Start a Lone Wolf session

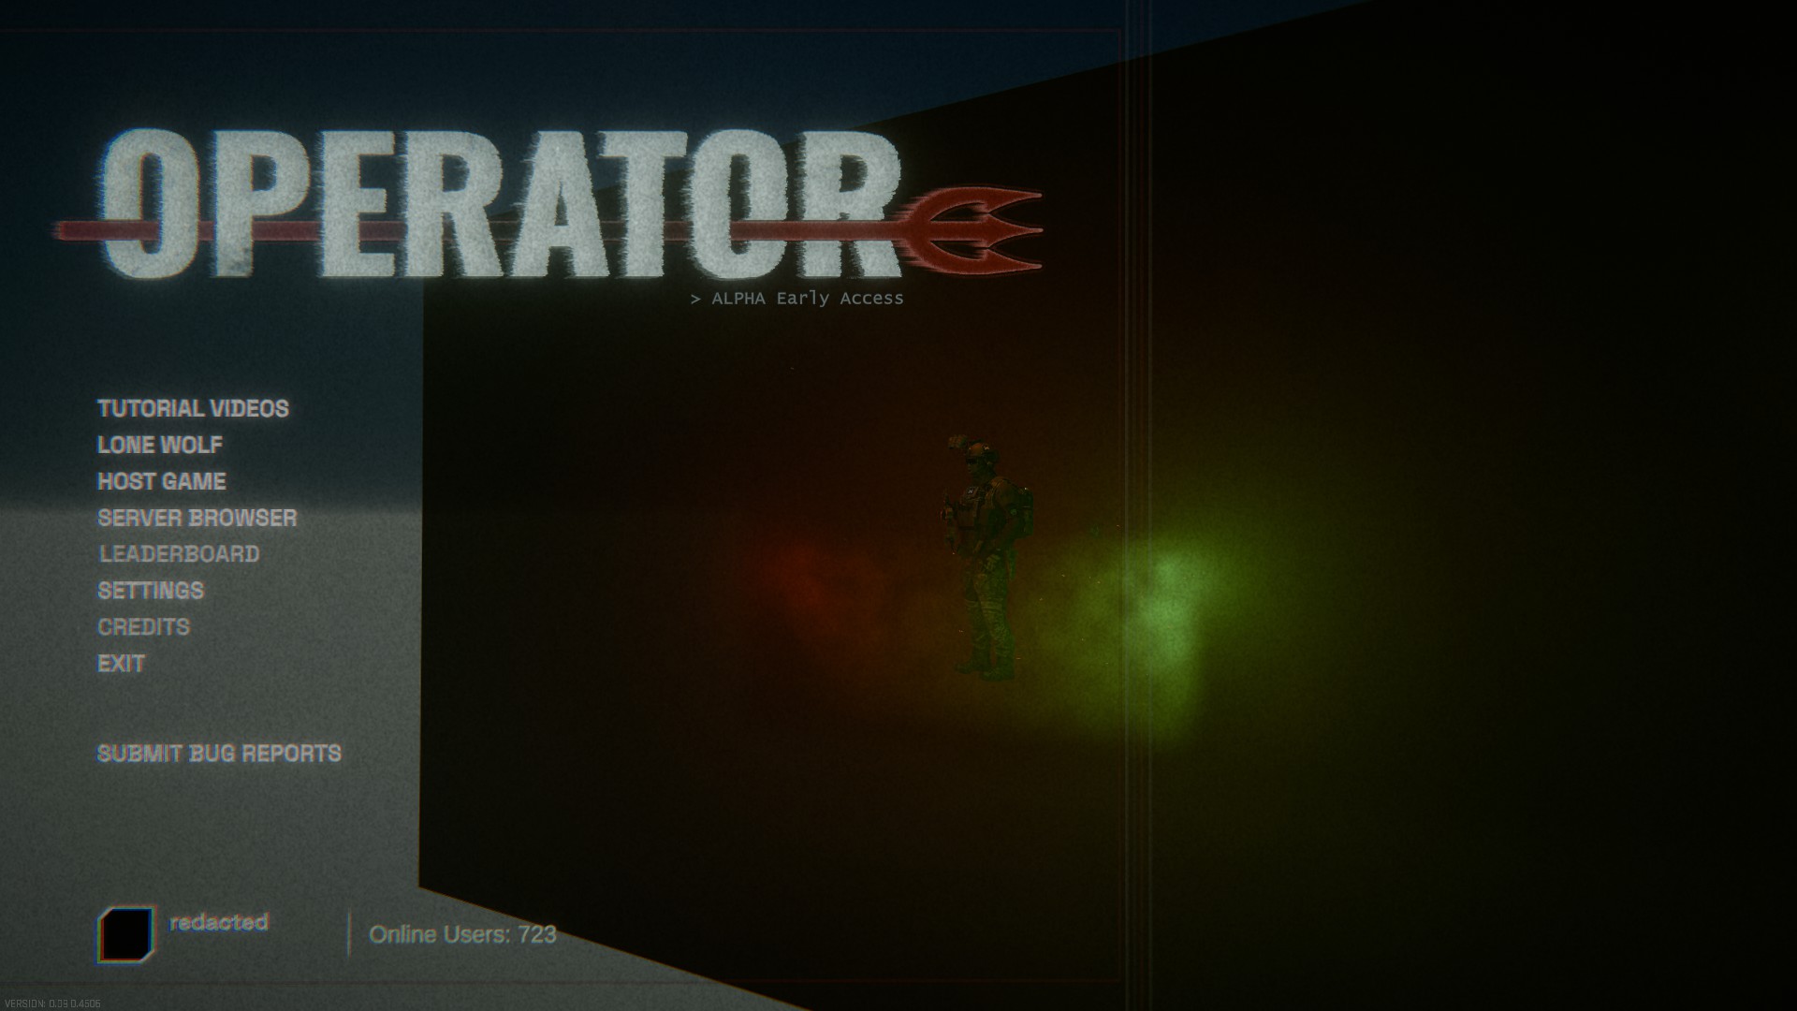tap(160, 445)
